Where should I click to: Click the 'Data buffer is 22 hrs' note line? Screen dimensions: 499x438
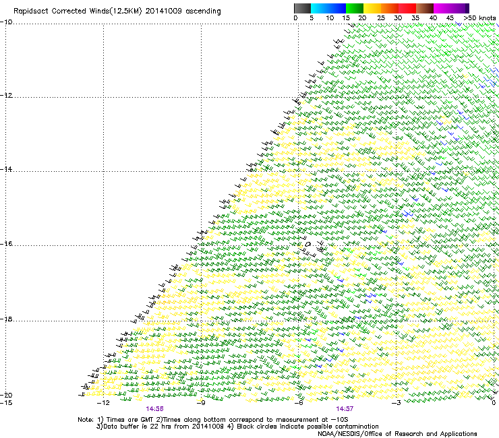237,427
